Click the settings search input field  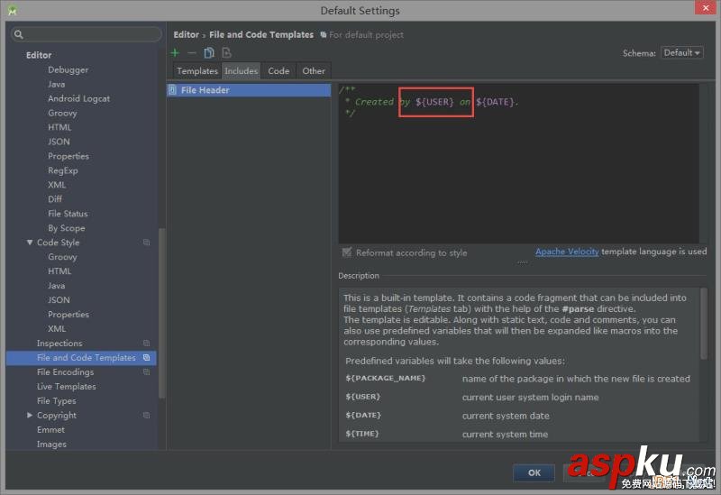(x=87, y=34)
